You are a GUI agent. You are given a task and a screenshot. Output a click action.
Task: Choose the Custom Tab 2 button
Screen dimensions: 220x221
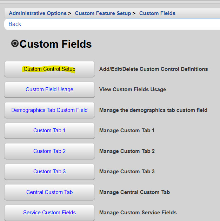(49, 151)
